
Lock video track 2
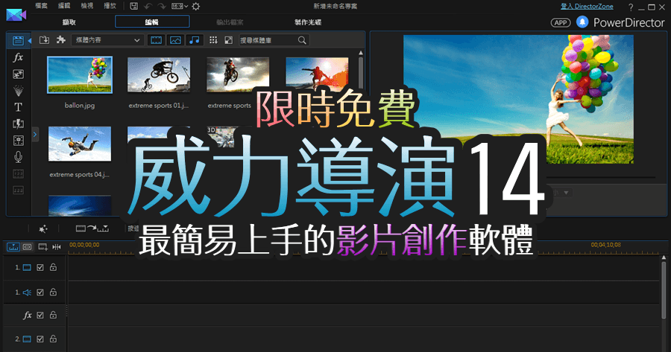coord(53,339)
